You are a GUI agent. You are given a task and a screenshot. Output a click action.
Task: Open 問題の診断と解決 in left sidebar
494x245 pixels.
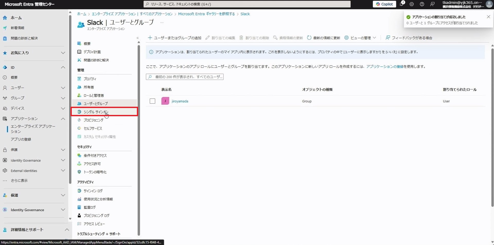[x=24, y=38]
